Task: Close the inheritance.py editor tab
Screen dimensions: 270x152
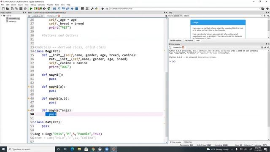Action: coord(59,16)
